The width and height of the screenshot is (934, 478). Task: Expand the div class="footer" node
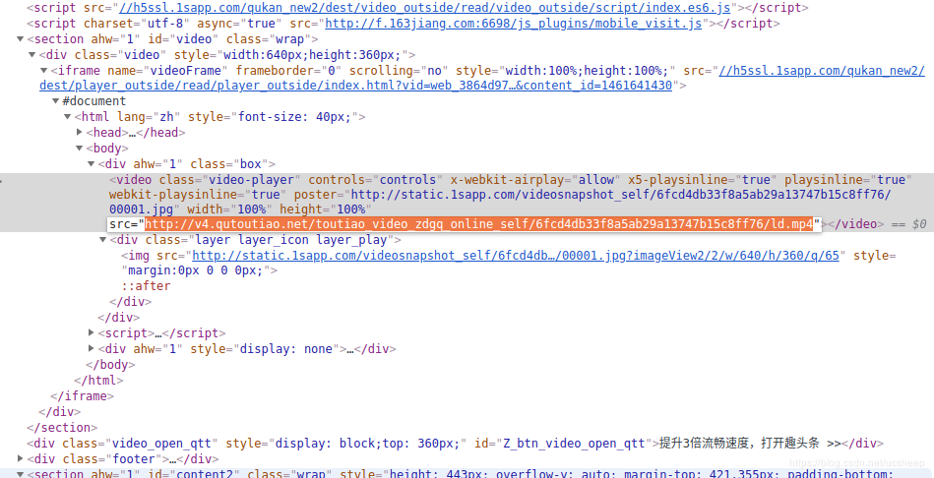pyautogui.click(x=21, y=458)
